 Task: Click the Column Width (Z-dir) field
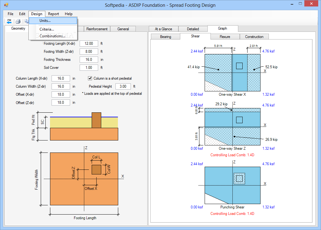(x=60, y=86)
